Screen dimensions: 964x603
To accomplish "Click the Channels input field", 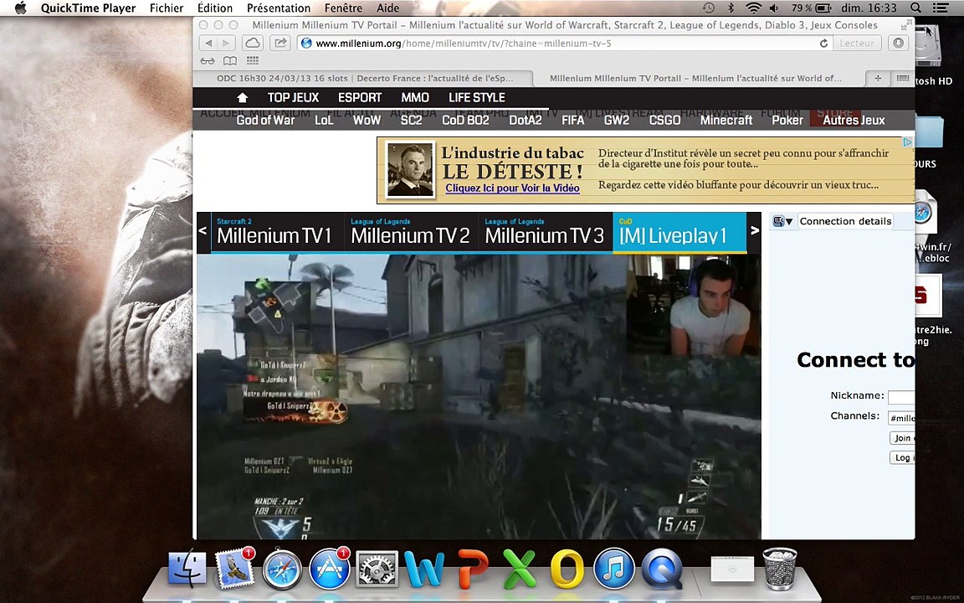I will pos(901,418).
